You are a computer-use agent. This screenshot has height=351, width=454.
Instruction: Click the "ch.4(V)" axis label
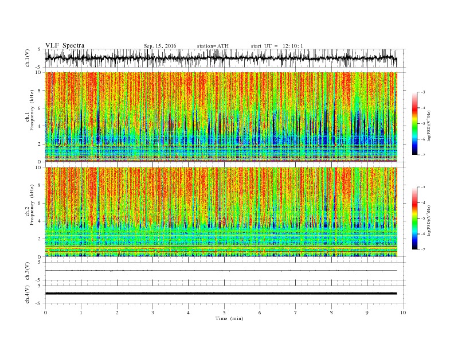pyautogui.click(x=28, y=294)
